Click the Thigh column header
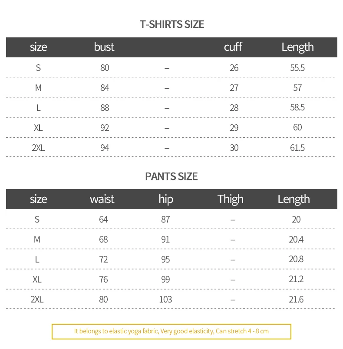This screenshot has width=343, height=349. tap(230, 199)
